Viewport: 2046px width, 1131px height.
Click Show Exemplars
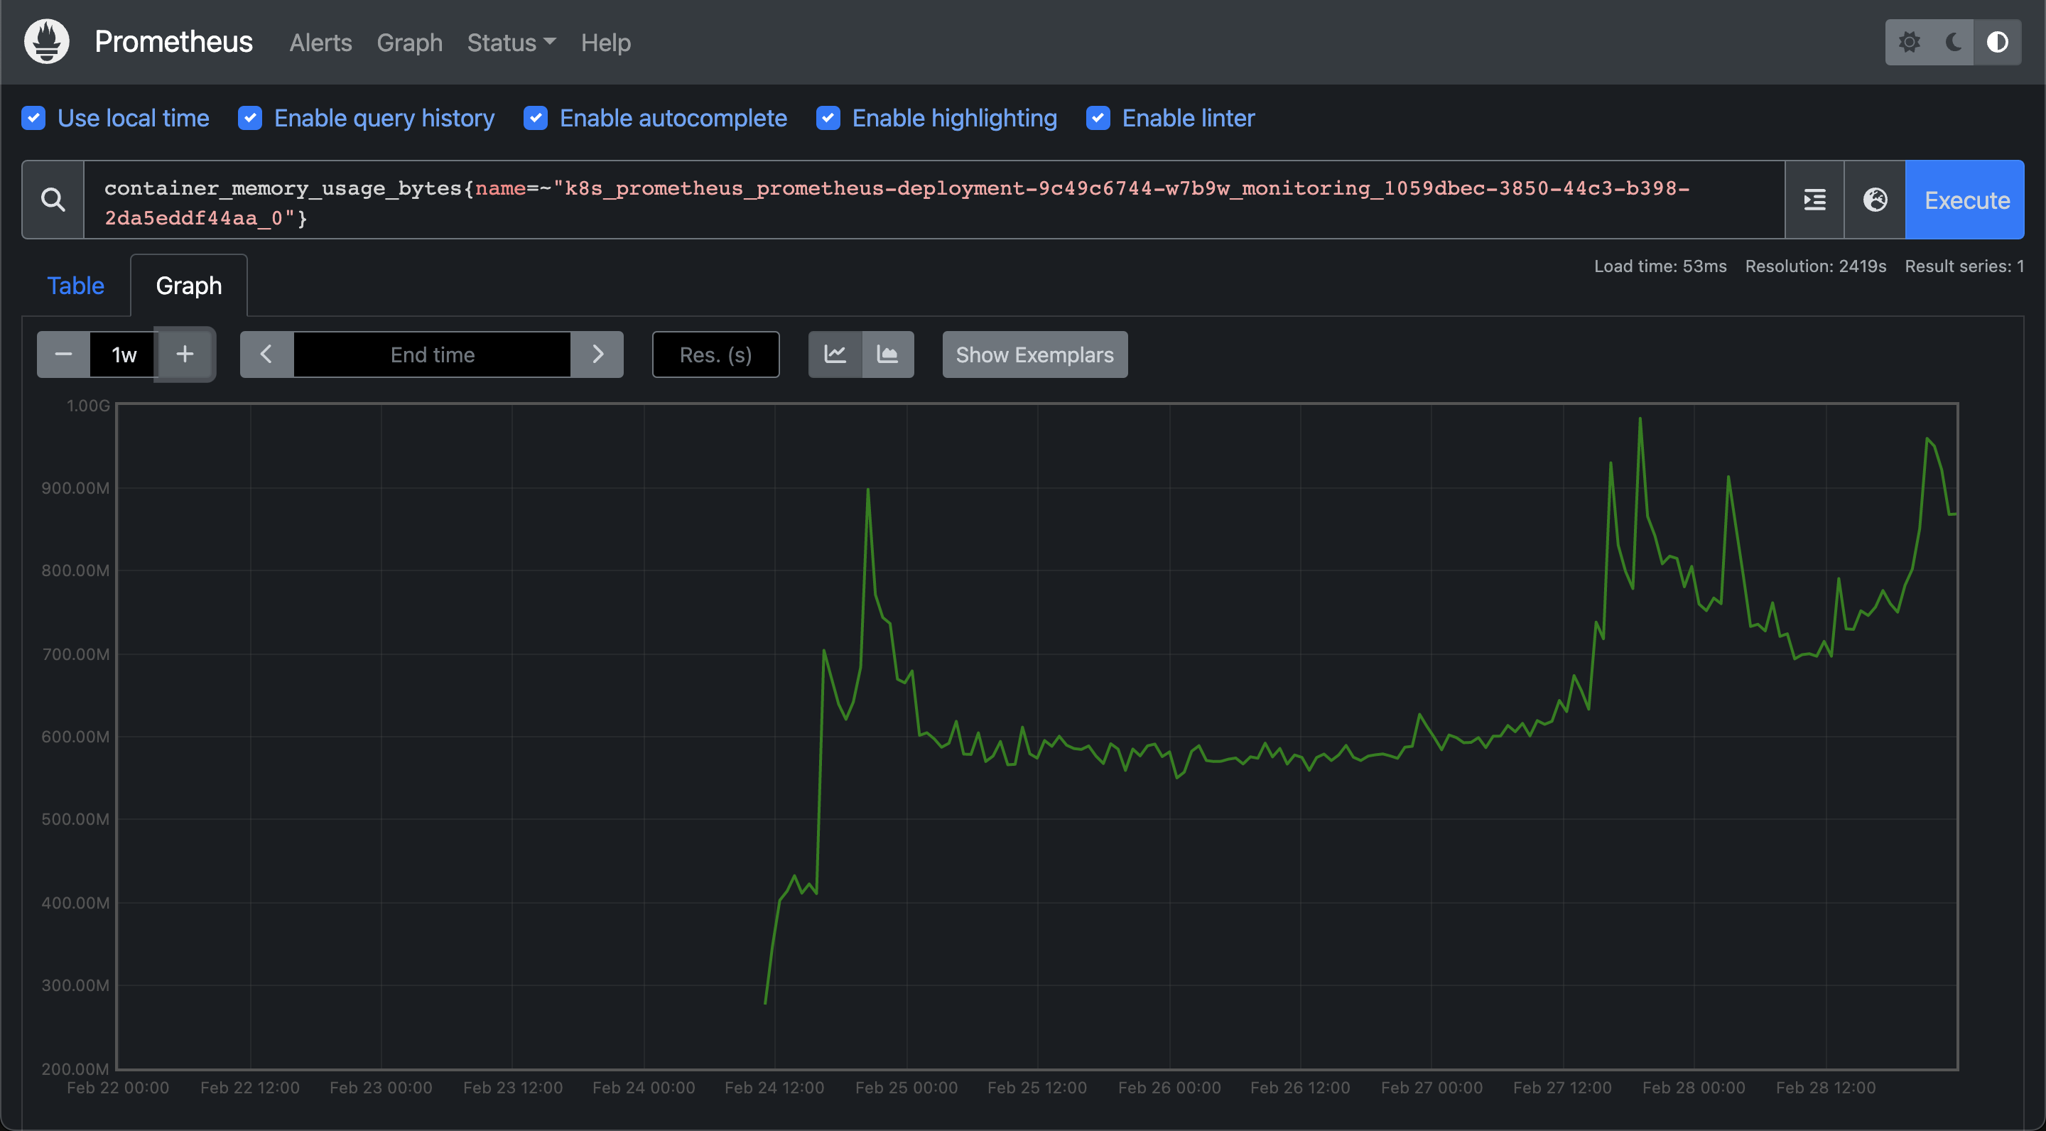coord(1034,355)
